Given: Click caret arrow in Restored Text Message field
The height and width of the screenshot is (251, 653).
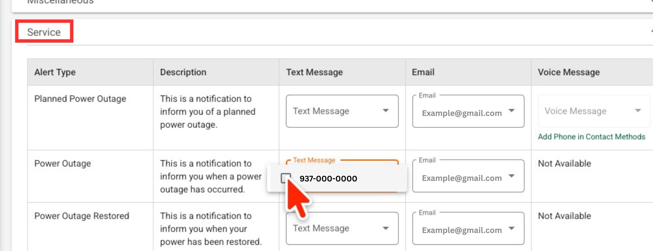Looking at the screenshot, I should tap(386, 228).
